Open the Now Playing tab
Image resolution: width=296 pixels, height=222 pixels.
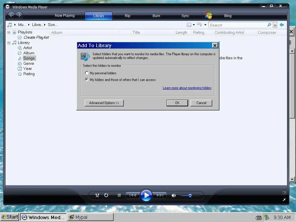pyautogui.click(x=64, y=16)
